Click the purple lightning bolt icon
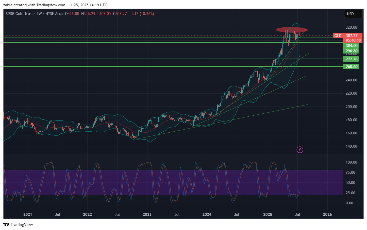The width and height of the screenshot is (367, 230). tap(300, 150)
